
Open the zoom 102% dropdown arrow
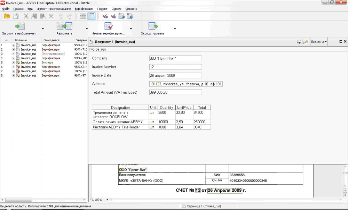[x=107, y=200]
